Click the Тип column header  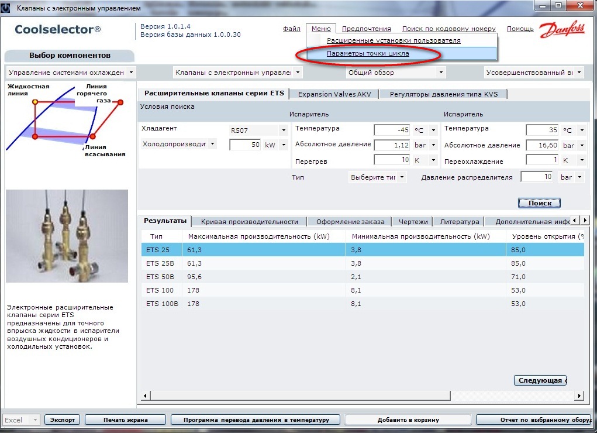(x=161, y=236)
